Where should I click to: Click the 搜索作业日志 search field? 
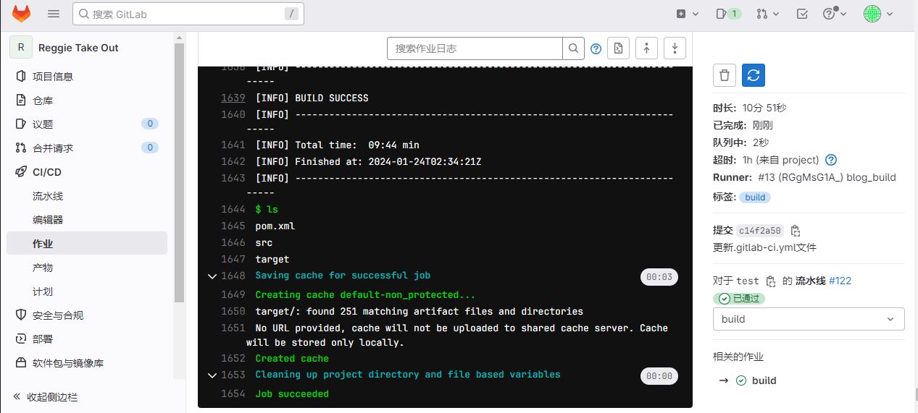click(475, 48)
